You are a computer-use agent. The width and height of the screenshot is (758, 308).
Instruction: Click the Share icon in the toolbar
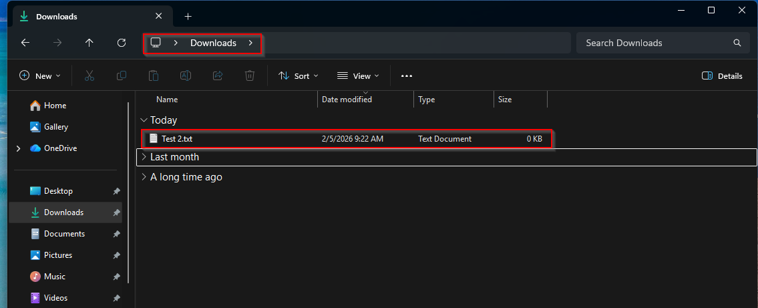point(218,75)
